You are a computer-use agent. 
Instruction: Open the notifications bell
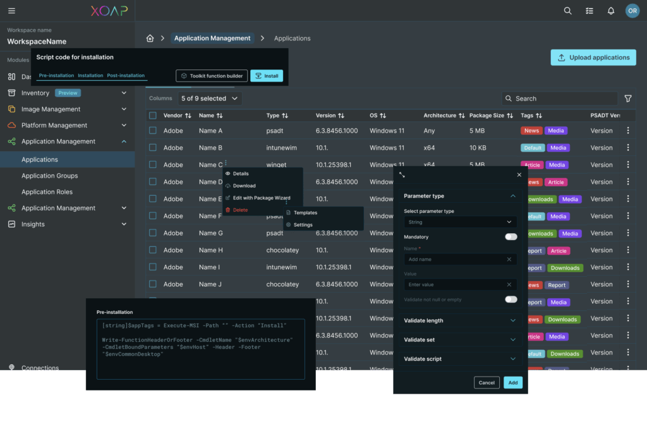(x=610, y=11)
